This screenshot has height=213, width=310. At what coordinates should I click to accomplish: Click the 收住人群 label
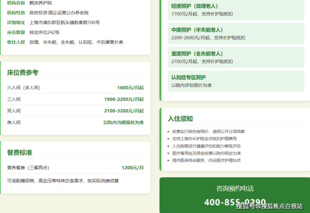point(16,42)
